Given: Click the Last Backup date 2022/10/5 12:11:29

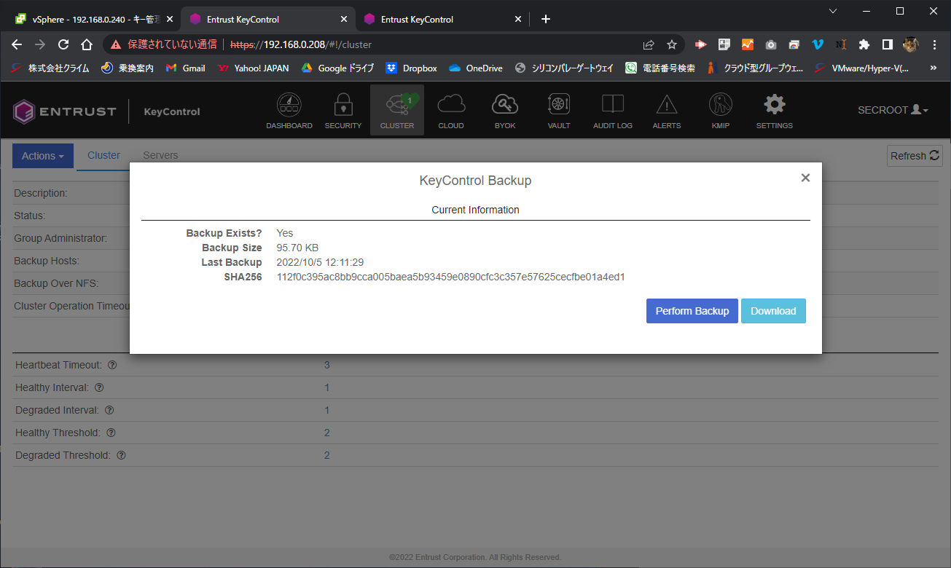Looking at the screenshot, I should pyautogui.click(x=320, y=262).
